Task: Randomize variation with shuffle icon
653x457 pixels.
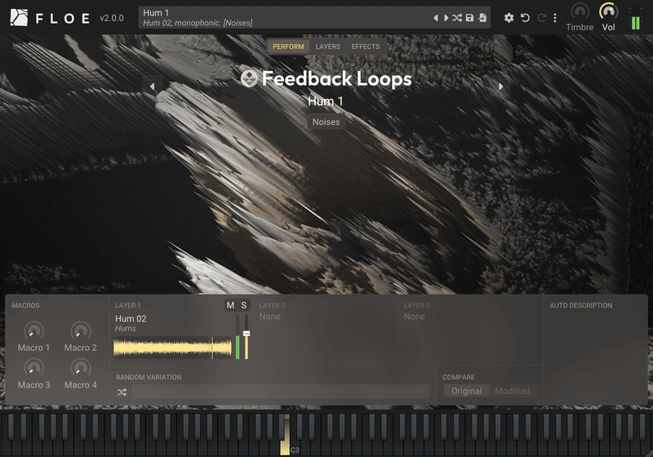Action: point(122,392)
